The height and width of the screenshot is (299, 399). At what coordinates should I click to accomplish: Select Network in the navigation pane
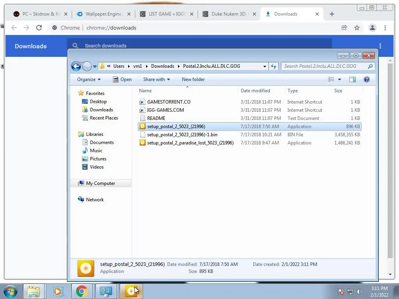point(95,200)
